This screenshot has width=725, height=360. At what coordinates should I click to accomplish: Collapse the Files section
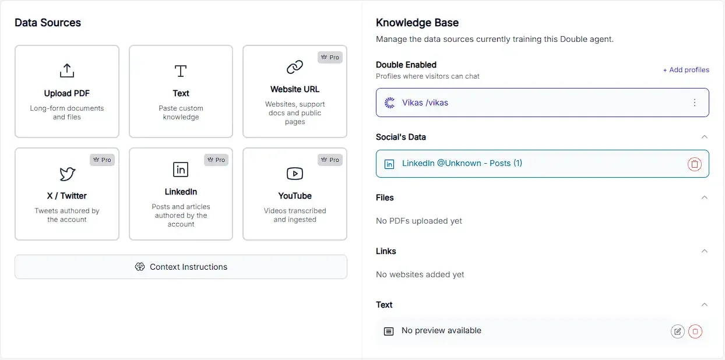[705, 197]
